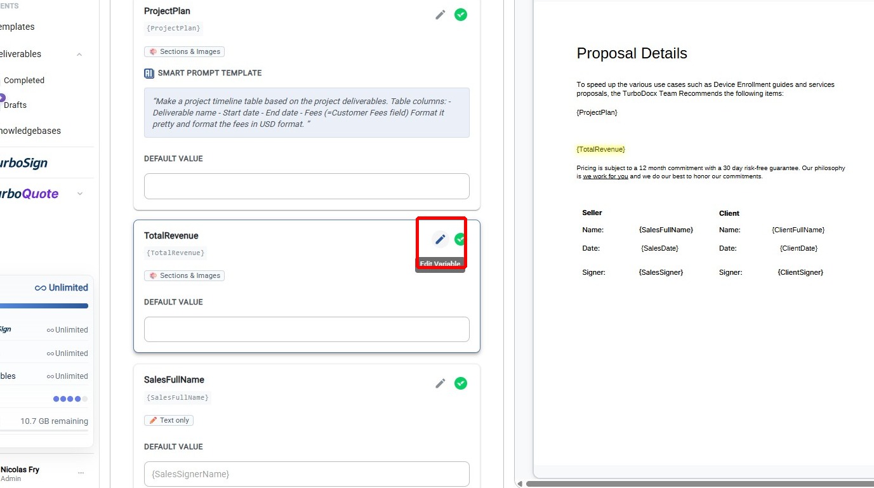This screenshot has width=874, height=488.
Task: Go to TurboSign in the sidebar
Action: [x=22, y=163]
